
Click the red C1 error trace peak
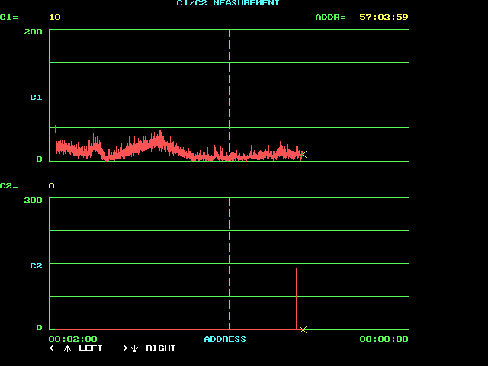coord(56,128)
